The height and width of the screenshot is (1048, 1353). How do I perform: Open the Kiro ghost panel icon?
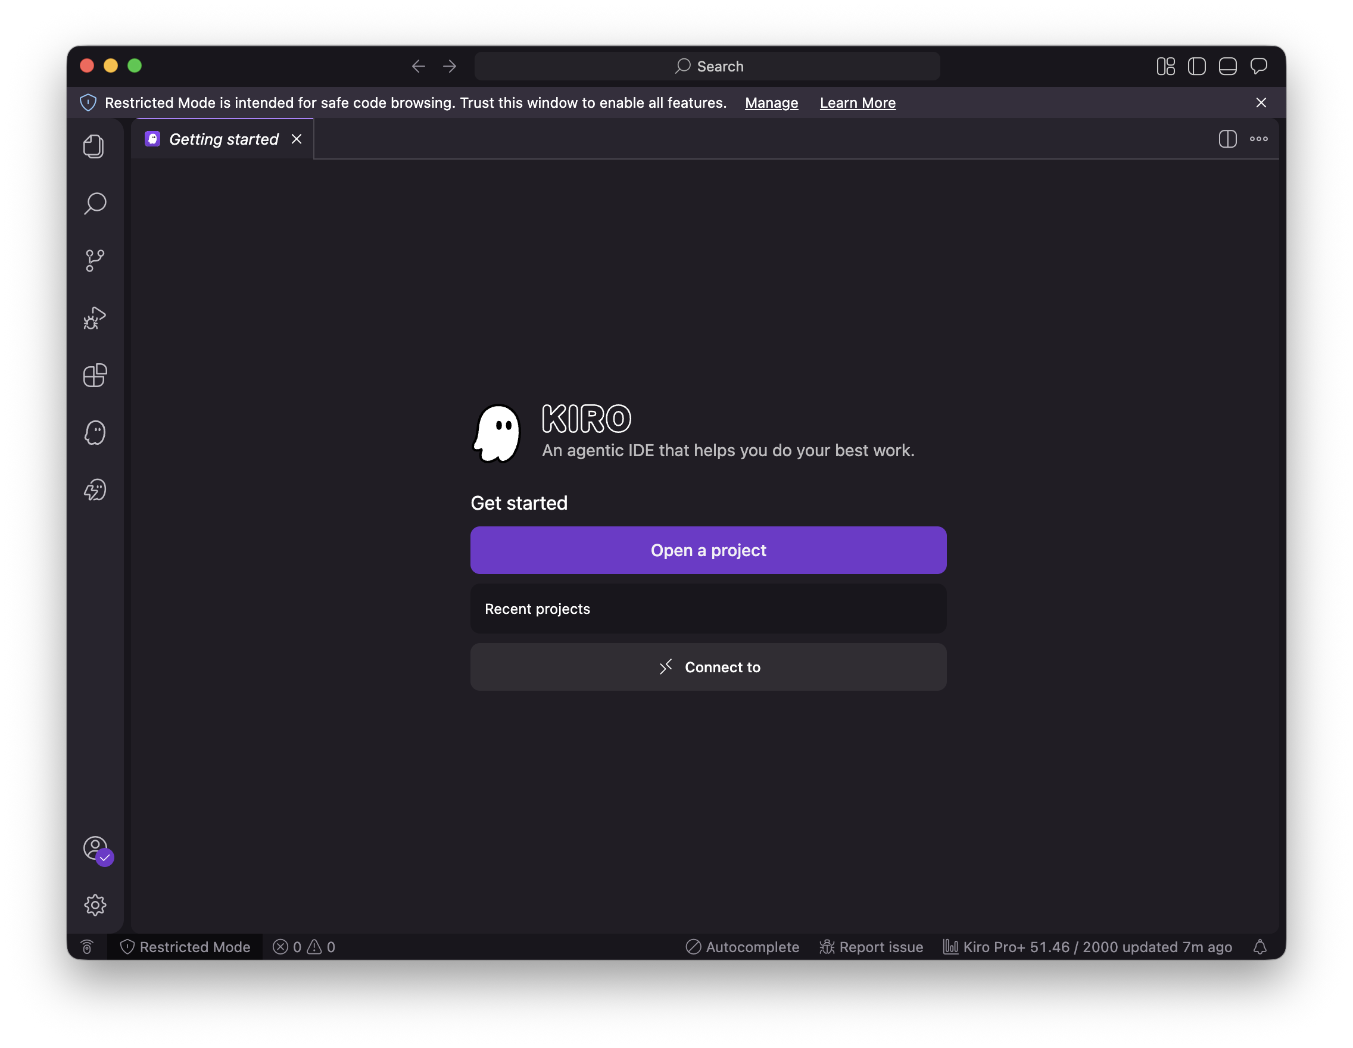[95, 432]
